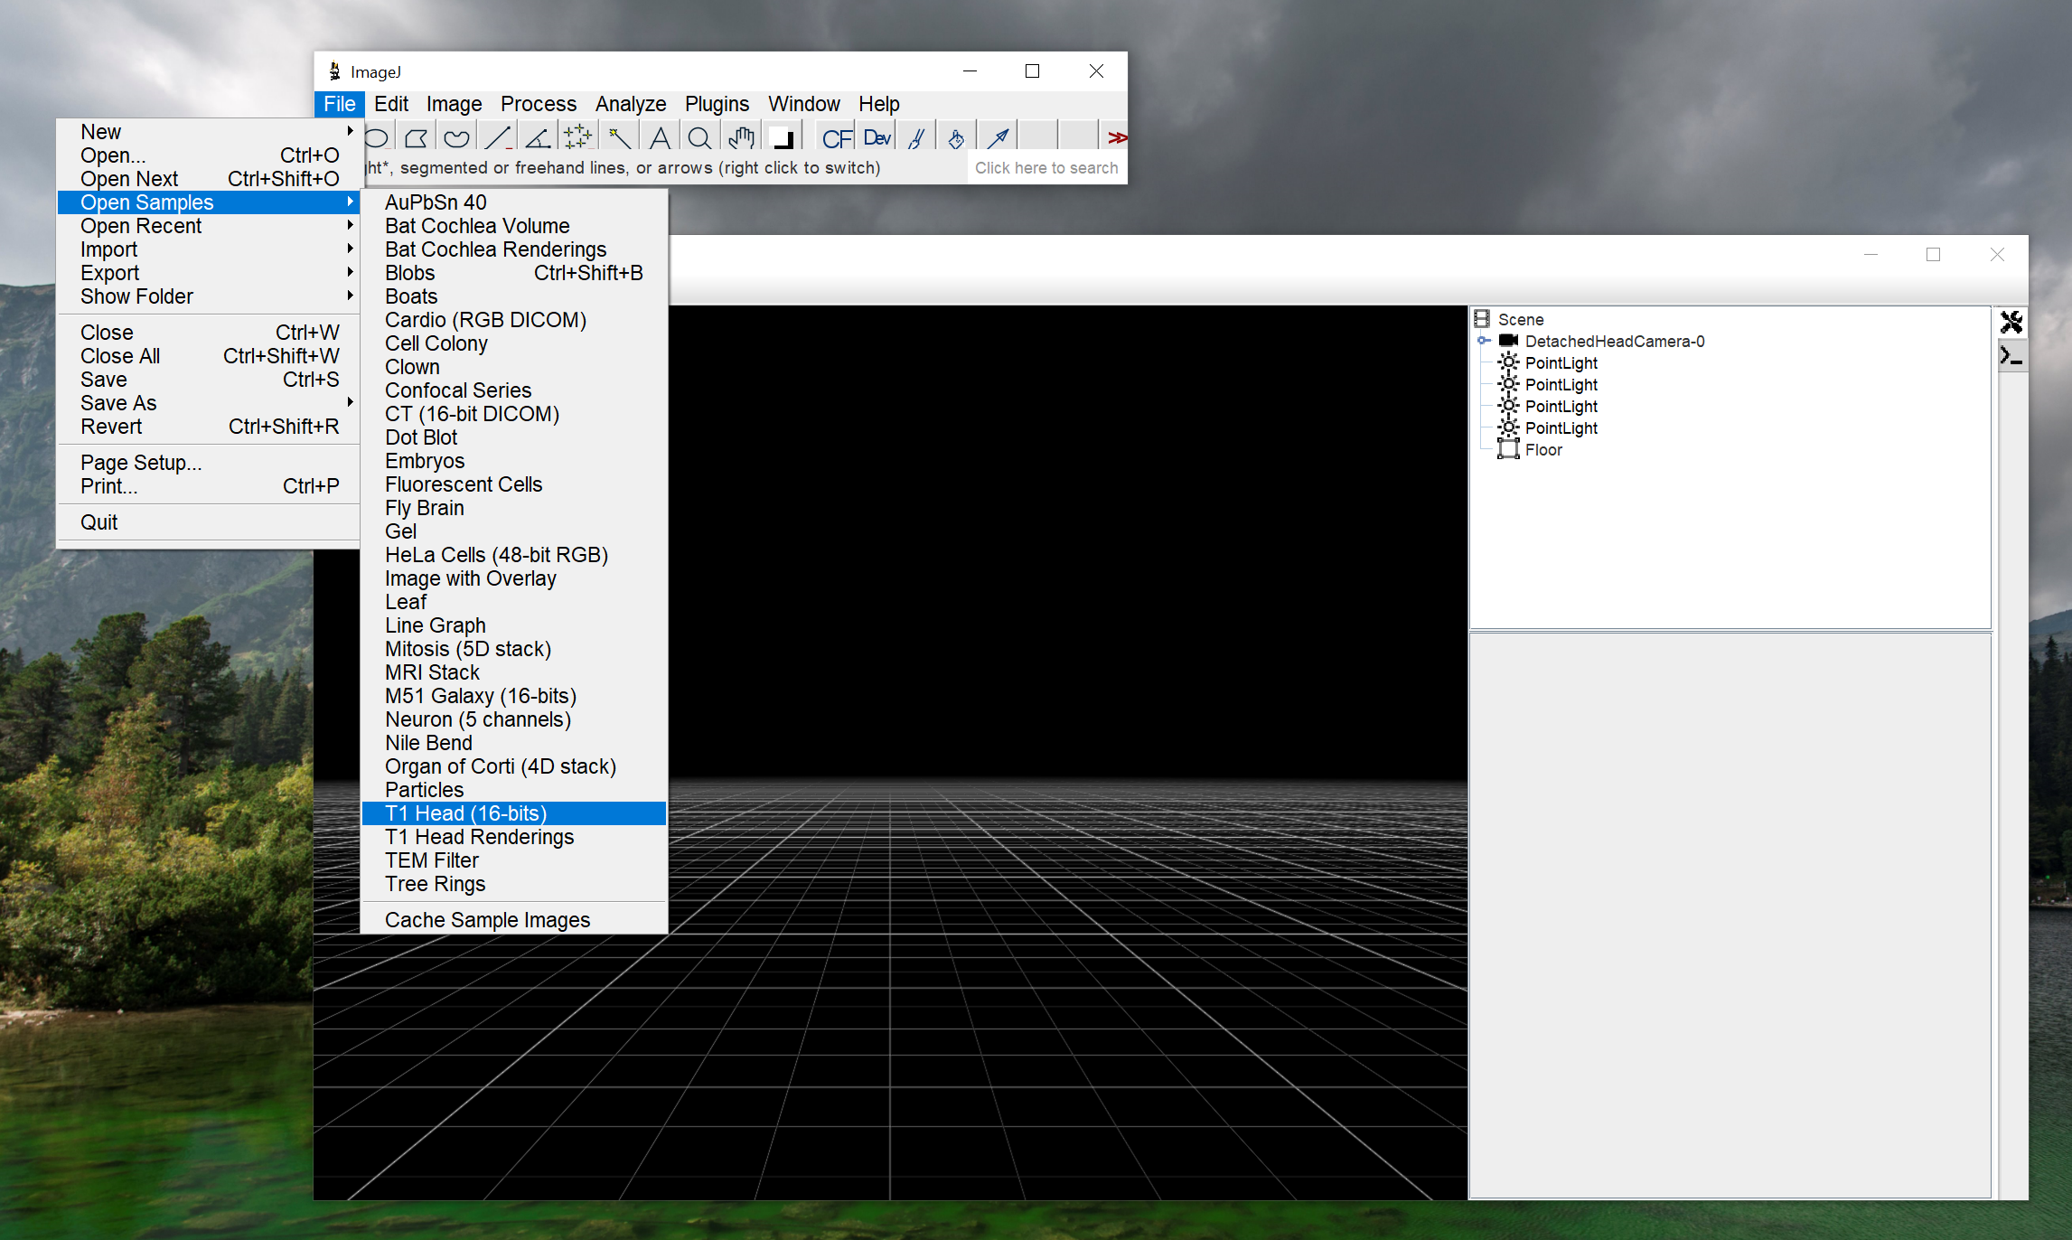The height and width of the screenshot is (1240, 2072).
Task: Select the Magnifying glass zoom tool
Action: point(698,138)
